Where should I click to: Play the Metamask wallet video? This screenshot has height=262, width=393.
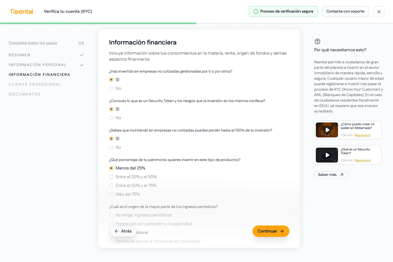tap(327, 130)
